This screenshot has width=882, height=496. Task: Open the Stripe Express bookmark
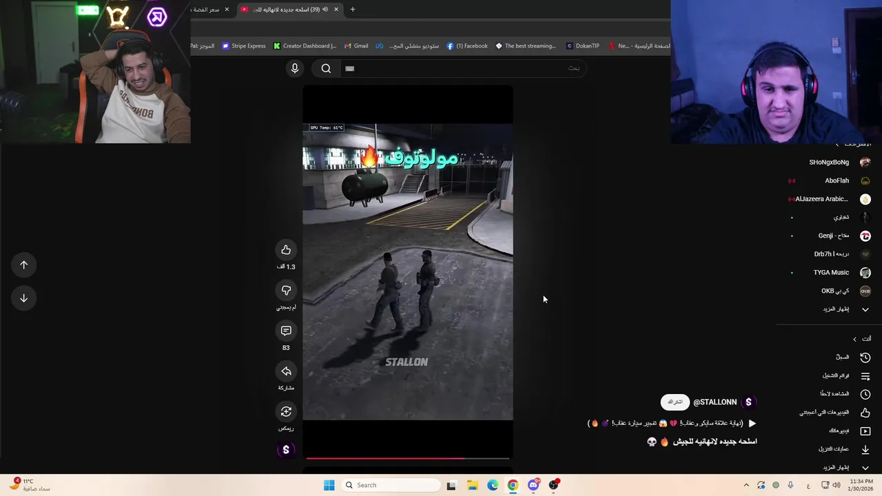tap(244, 46)
